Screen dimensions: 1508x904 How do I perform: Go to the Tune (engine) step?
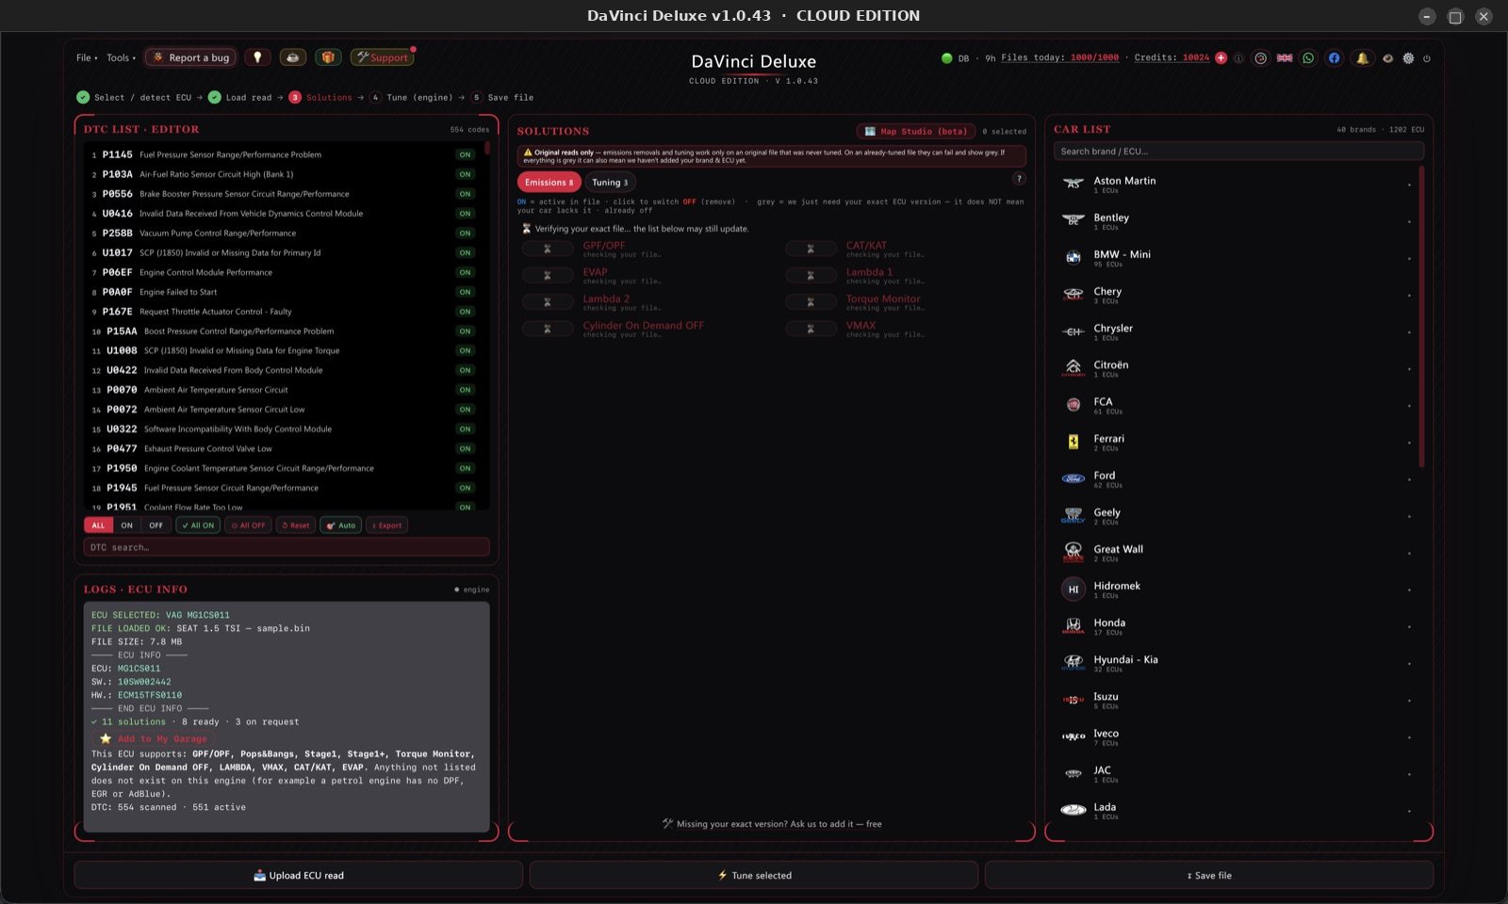(411, 97)
